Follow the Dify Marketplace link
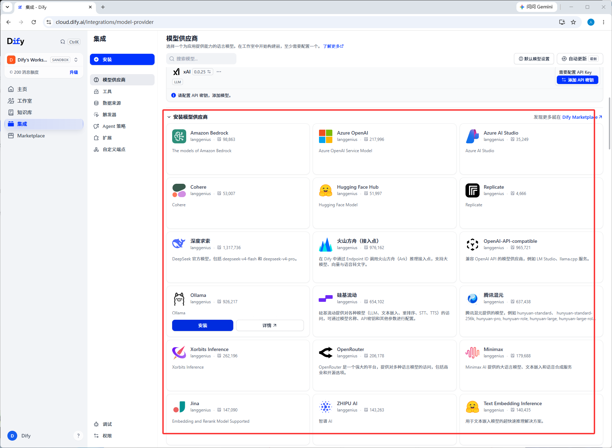This screenshot has width=612, height=448. click(582, 117)
